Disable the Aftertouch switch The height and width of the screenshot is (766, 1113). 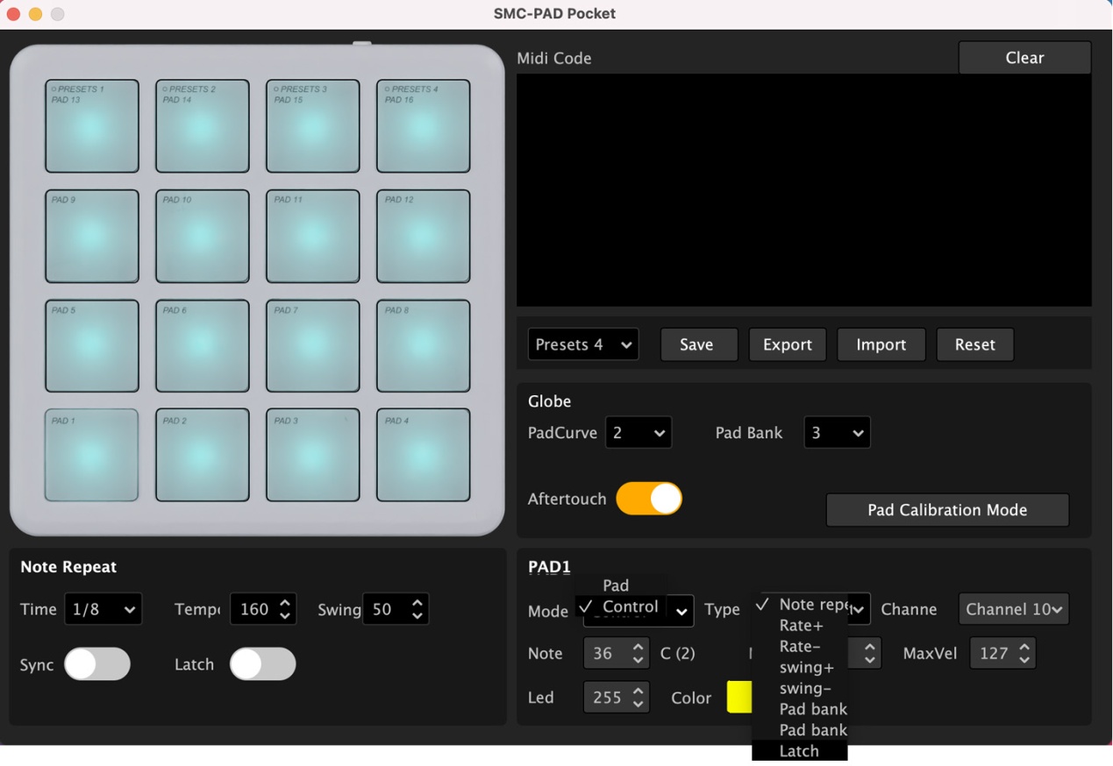649,499
